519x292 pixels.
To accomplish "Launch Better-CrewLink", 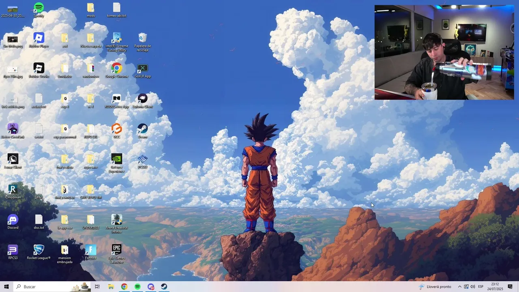I will (13, 131).
